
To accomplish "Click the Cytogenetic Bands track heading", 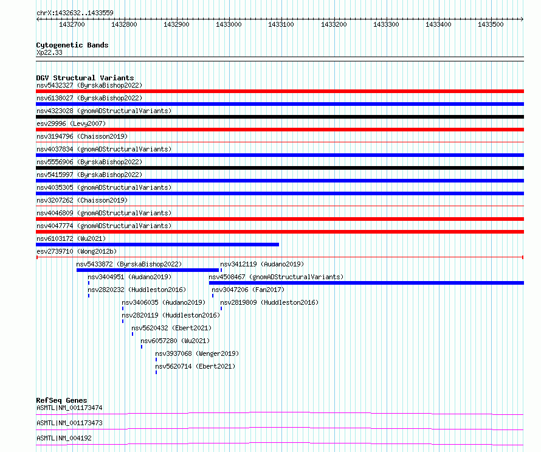I will point(72,45).
